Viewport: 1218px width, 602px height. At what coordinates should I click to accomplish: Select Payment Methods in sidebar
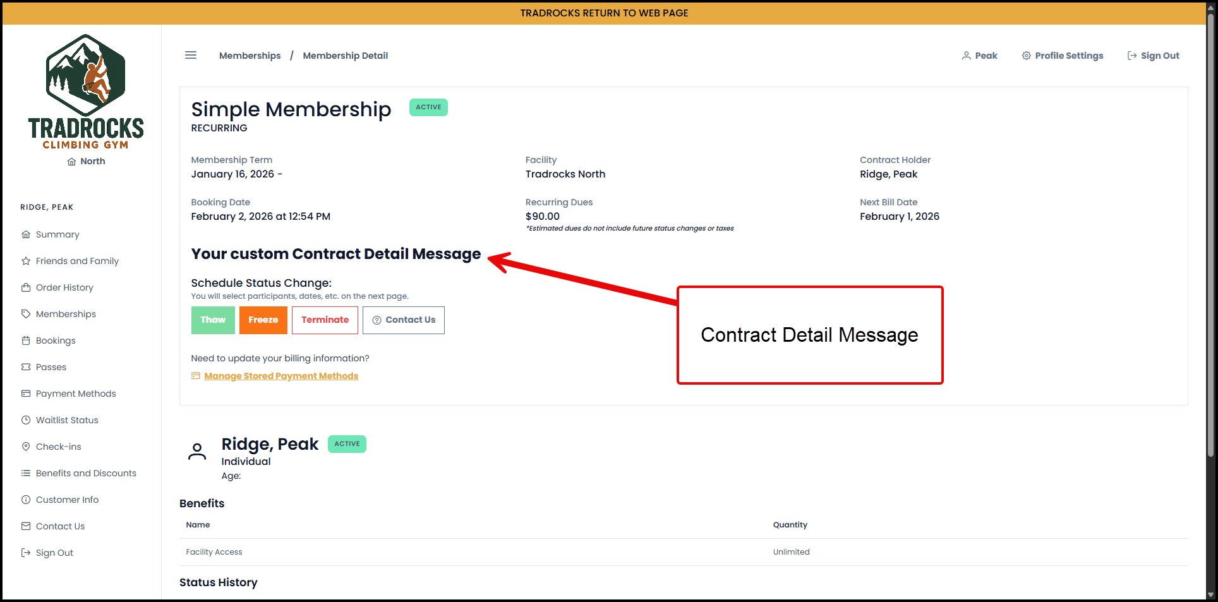[x=75, y=394]
